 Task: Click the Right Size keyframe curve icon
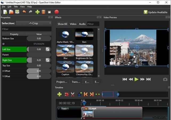(x=48, y=60)
